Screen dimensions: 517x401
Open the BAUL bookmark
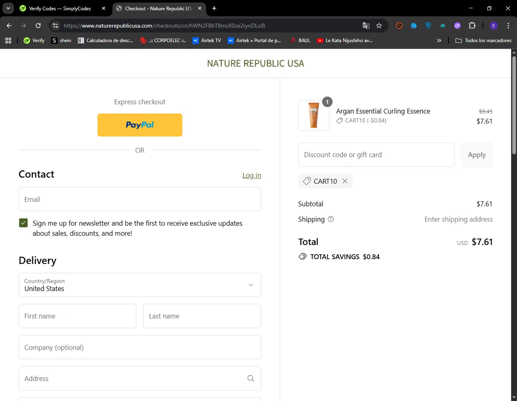300,41
